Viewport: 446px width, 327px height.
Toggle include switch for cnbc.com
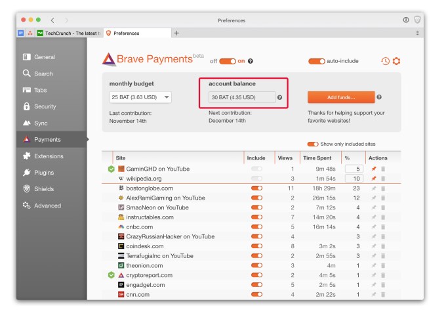coord(256,227)
